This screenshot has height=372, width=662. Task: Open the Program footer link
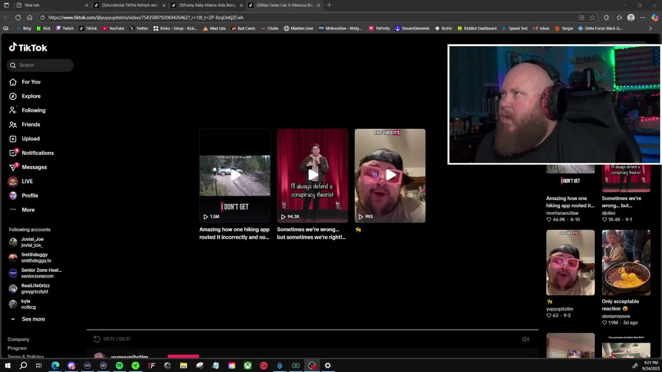pyautogui.click(x=17, y=348)
